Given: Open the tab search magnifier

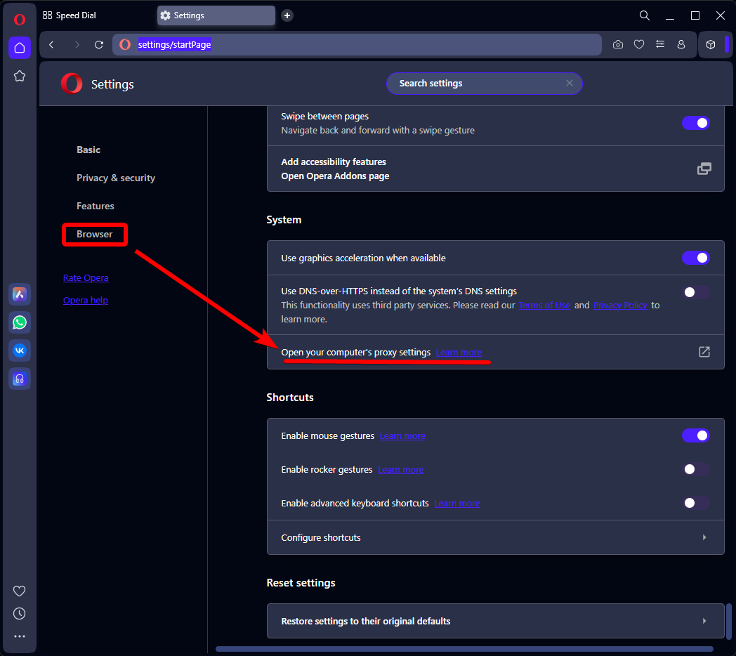Looking at the screenshot, I should [x=645, y=15].
